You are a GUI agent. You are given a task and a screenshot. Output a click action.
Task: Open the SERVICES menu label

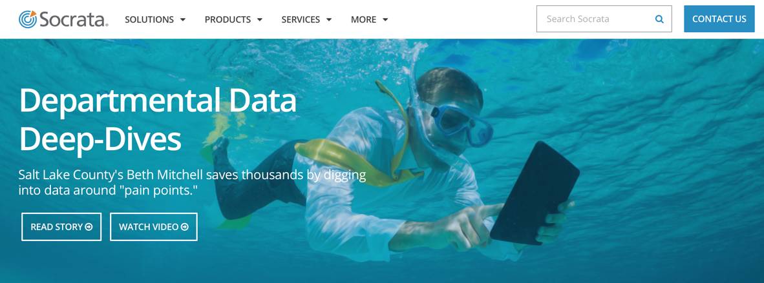[x=301, y=19]
